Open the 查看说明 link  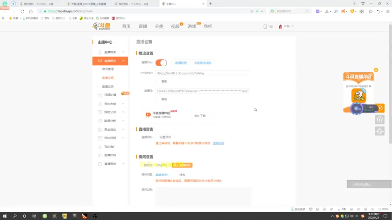[219, 143]
